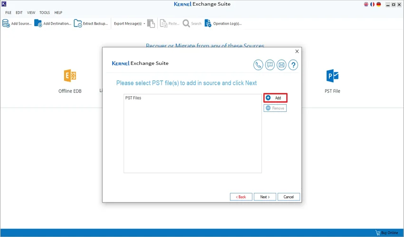Open the FILE menu
Screen dimensions: 404x237
[x=8, y=12]
